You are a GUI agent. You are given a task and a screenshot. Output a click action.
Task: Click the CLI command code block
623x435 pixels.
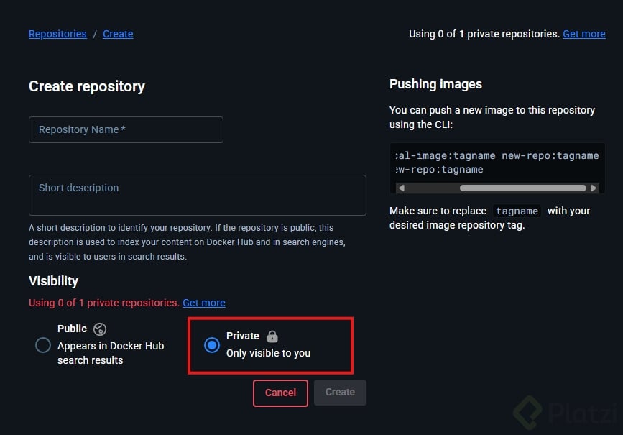coord(497,162)
